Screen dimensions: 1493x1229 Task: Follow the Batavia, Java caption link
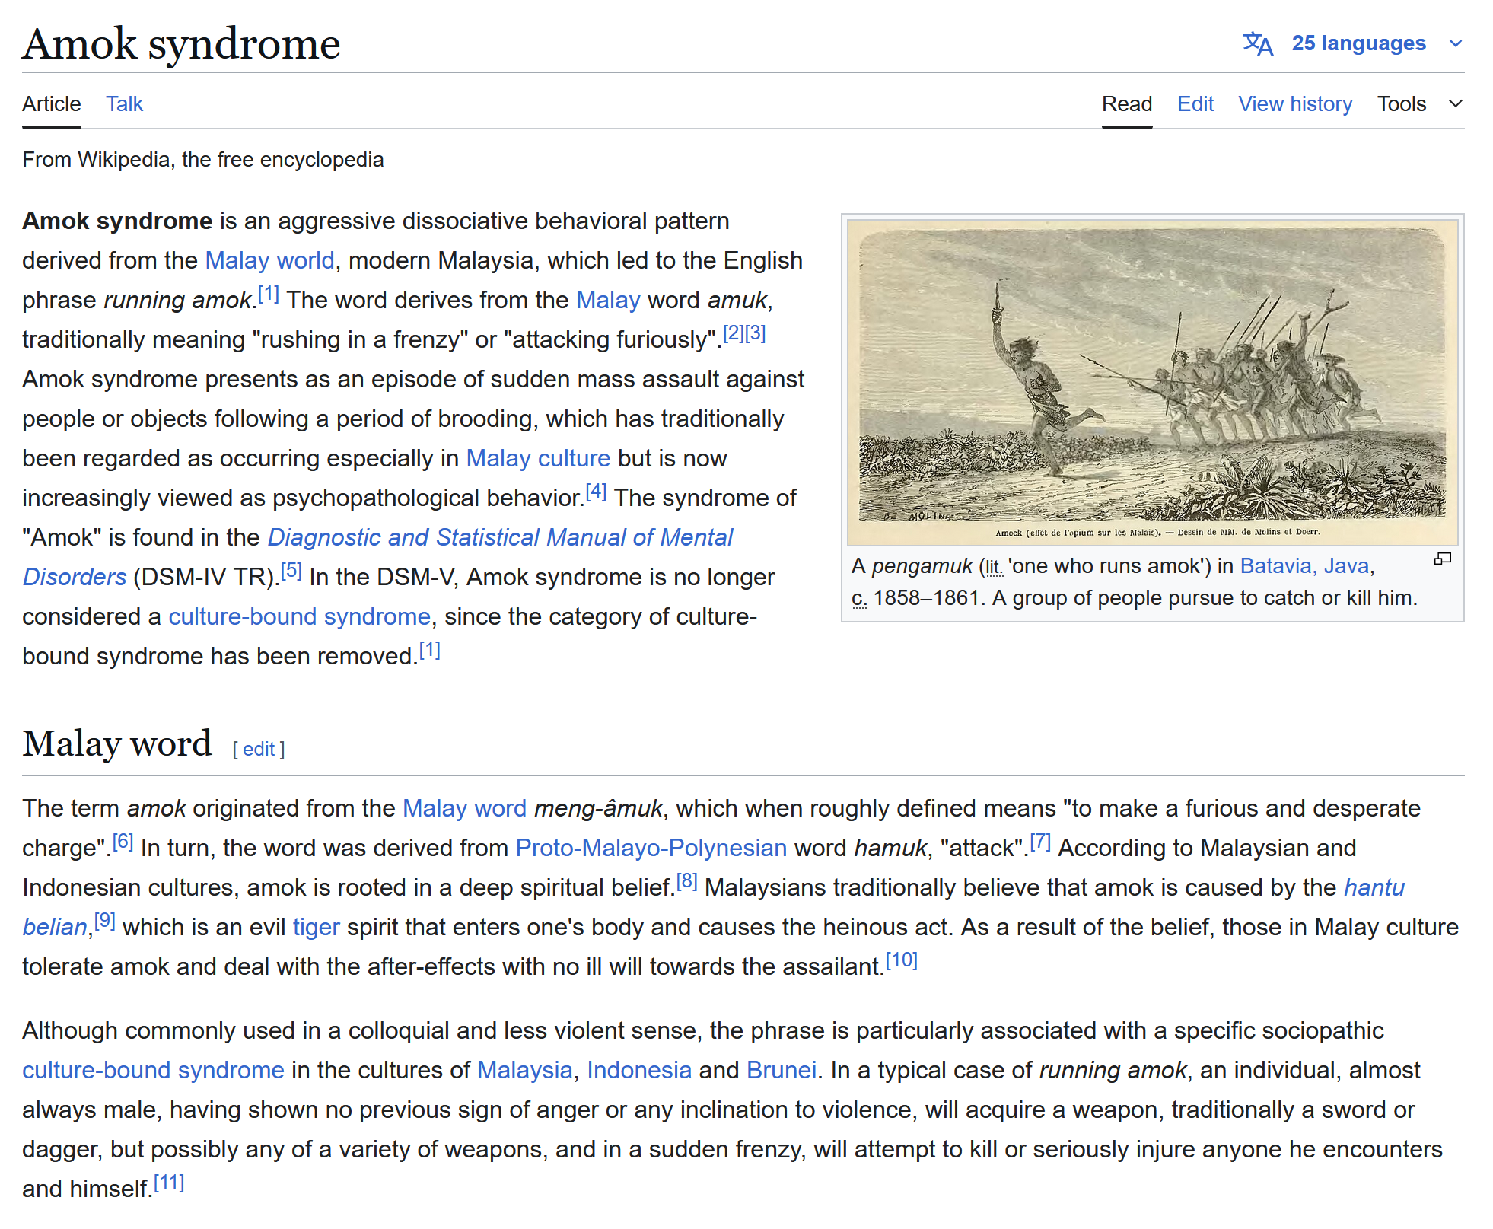(x=1304, y=566)
